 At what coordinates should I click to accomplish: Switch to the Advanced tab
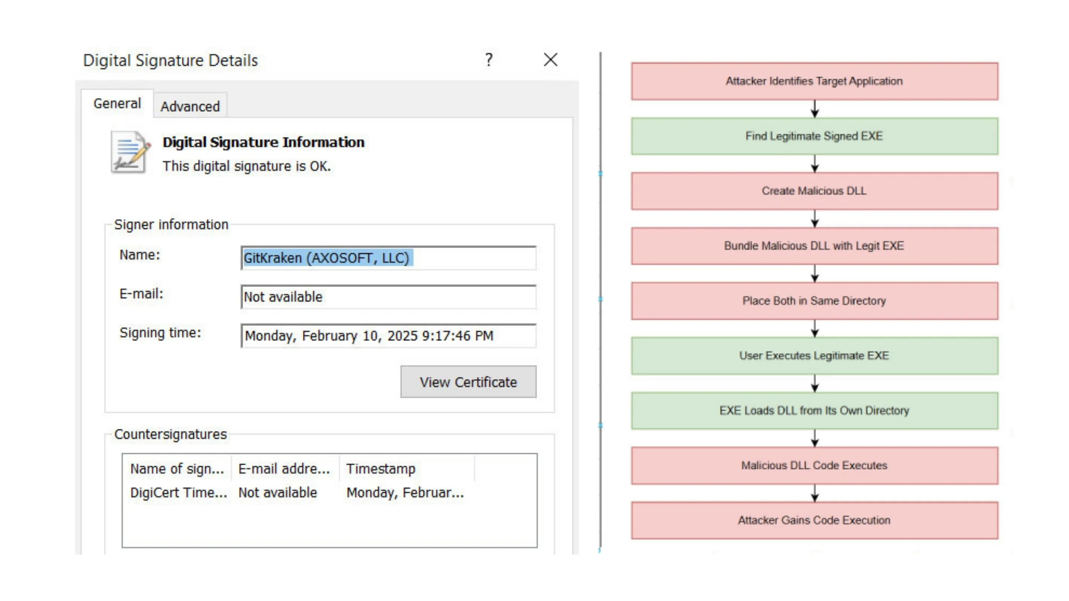190,106
